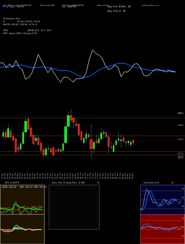Viewport: 185px width, 244px height.
Task: Click the 'Day Vol: 0 M' text
Action: pos(116,11)
